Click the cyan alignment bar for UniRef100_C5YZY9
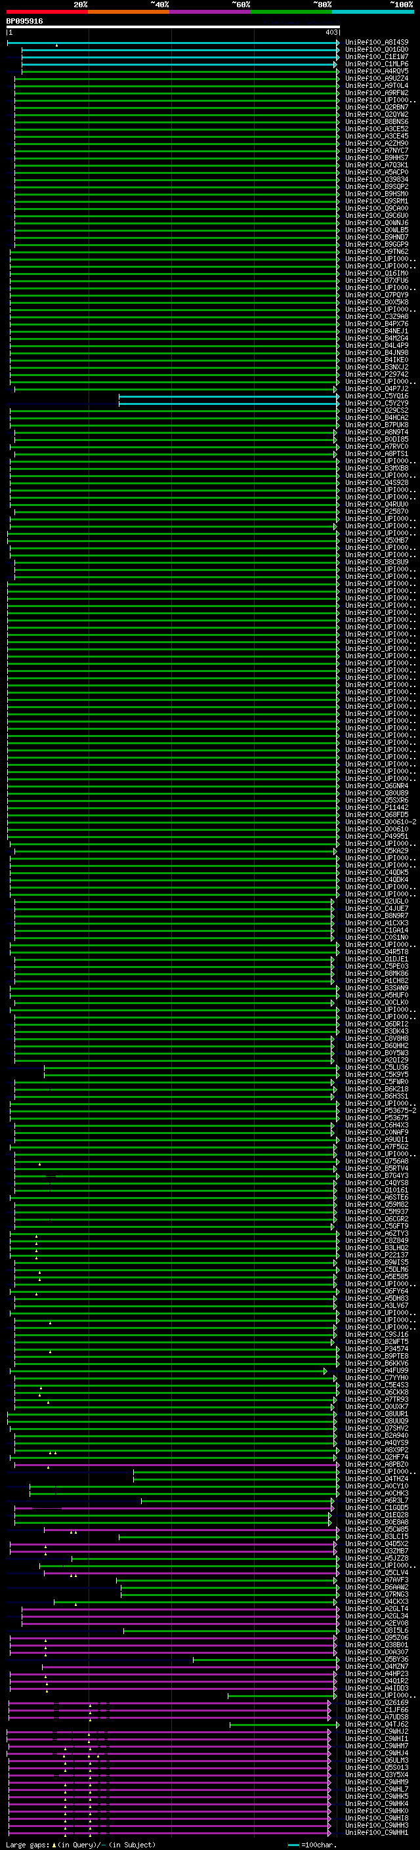Viewport: 420px width, 1850px height. tap(228, 404)
